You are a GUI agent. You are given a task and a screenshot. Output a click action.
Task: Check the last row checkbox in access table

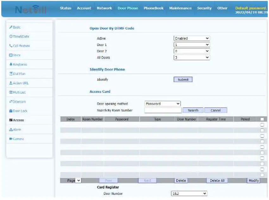[262, 175]
